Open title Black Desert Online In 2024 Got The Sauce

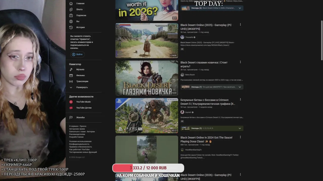pyautogui.click(x=206, y=140)
